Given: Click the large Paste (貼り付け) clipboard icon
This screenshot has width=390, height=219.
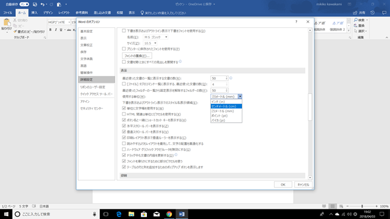Looking at the screenshot, I should click(x=7, y=23).
